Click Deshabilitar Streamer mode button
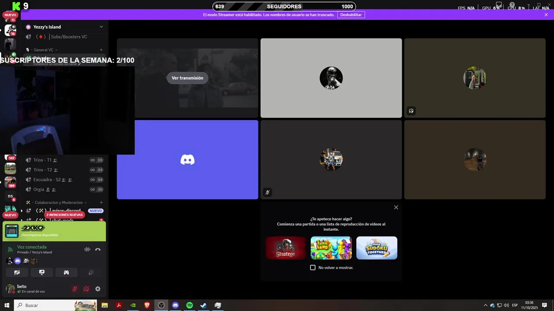The height and width of the screenshot is (311, 554). (x=351, y=15)
